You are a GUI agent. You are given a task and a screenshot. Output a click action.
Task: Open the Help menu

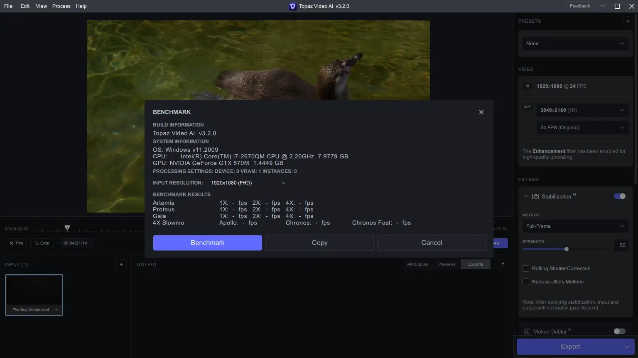point(81,6)
